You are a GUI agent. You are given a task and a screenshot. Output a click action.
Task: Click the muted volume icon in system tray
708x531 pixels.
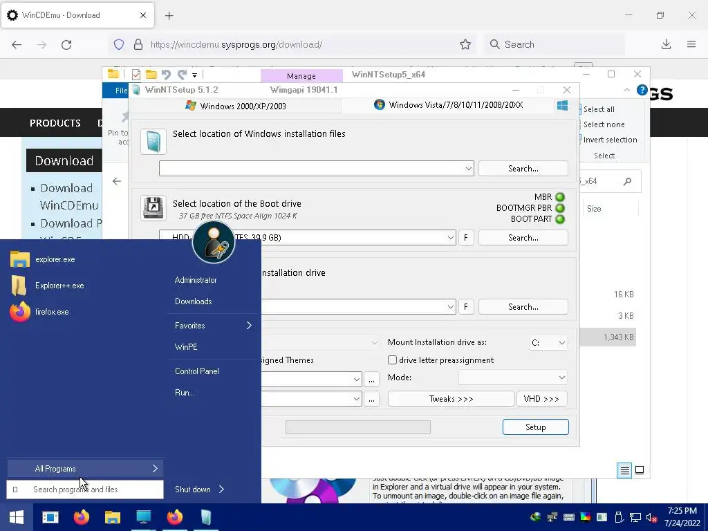click(651, 517)
